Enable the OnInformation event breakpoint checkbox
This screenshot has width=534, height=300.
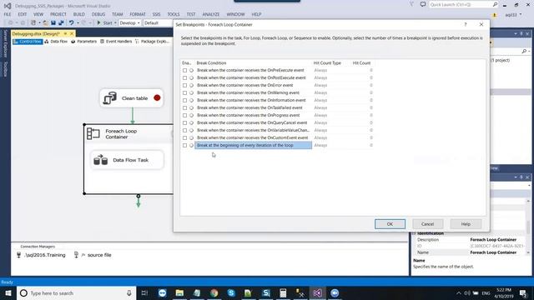point(184,100)
